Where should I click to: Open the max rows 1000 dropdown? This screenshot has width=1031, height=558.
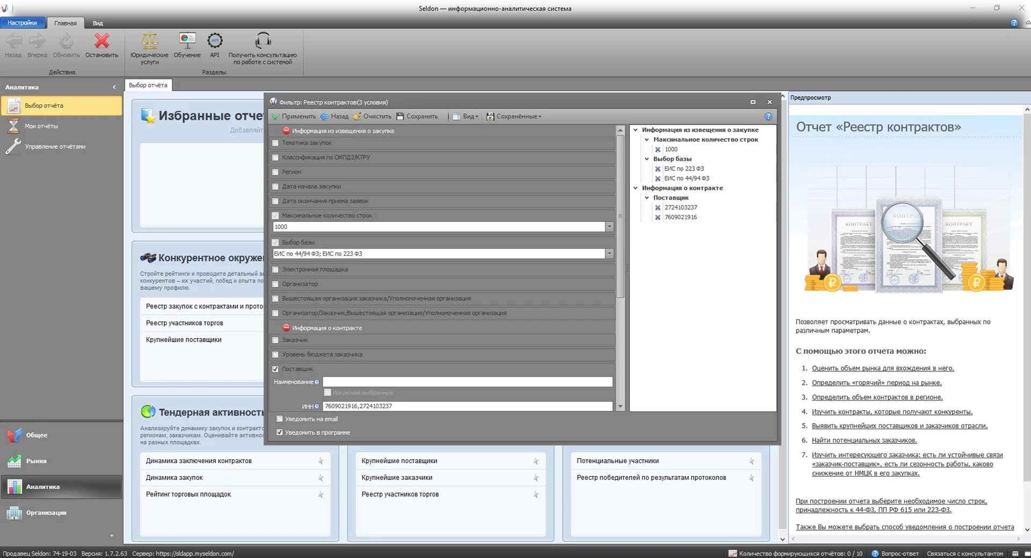[609, 227]
